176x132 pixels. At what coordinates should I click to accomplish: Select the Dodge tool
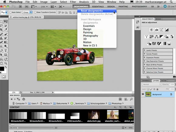[x=5, y=46]
